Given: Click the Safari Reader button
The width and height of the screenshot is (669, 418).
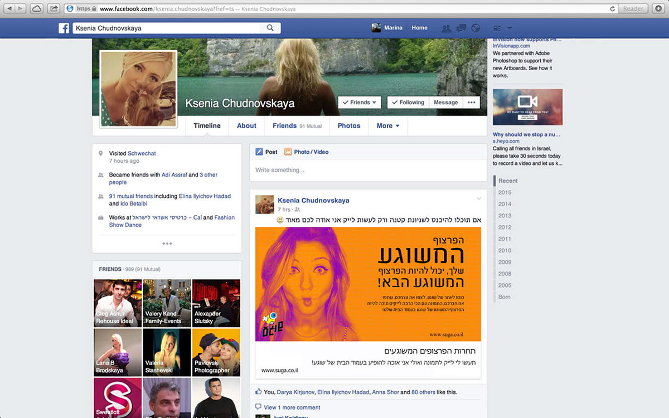Looking at the screenshot, I should pyautogui.click(x=633, y=8).
